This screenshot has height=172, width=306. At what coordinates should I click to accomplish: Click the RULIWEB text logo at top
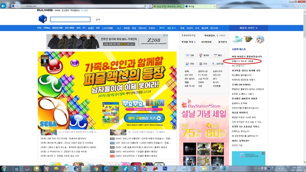(x=45, y=10)
